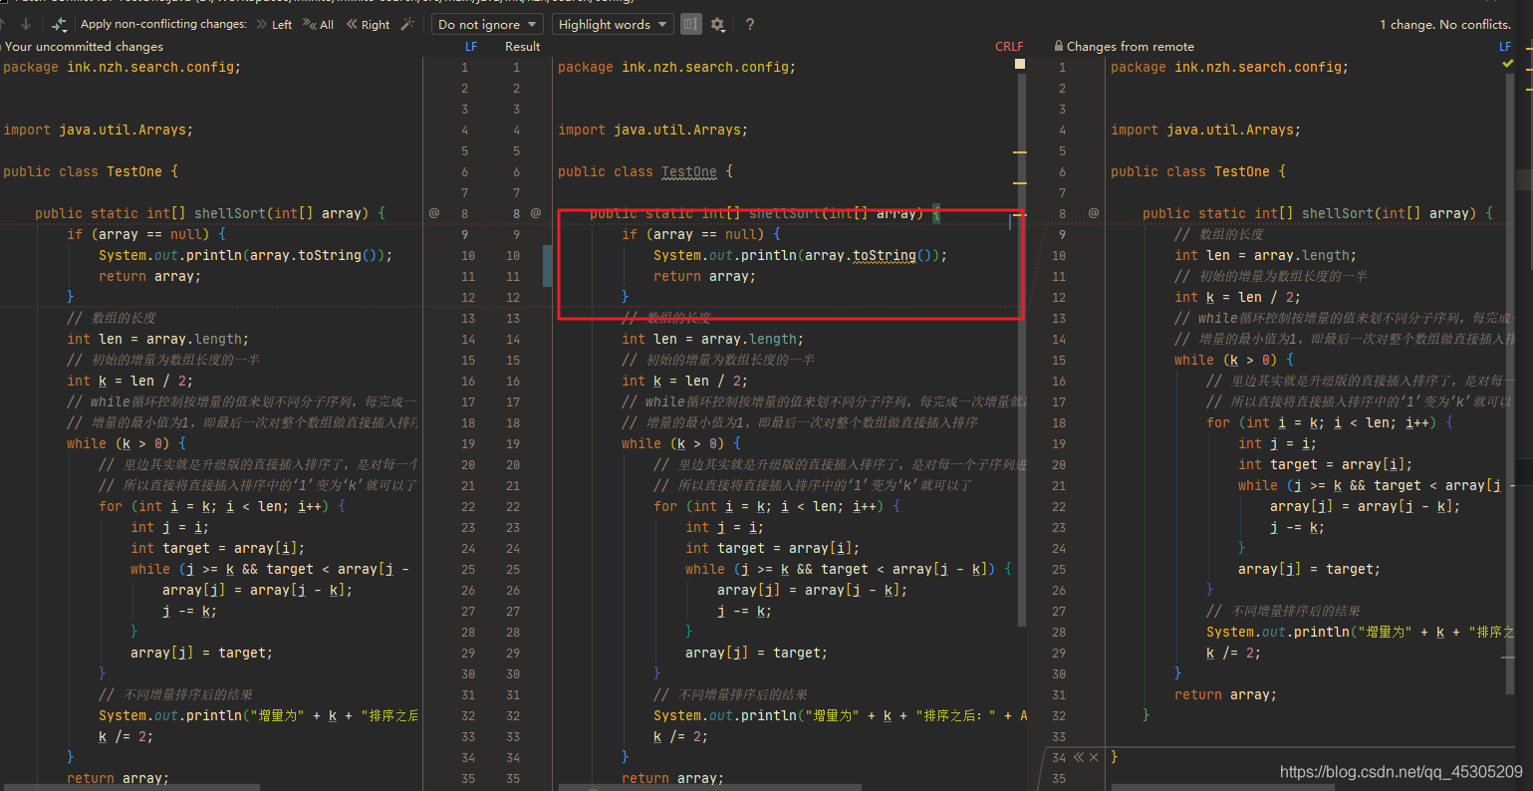Click the green checkmark inspection indicator
1533x791 pixels.
1508,64
